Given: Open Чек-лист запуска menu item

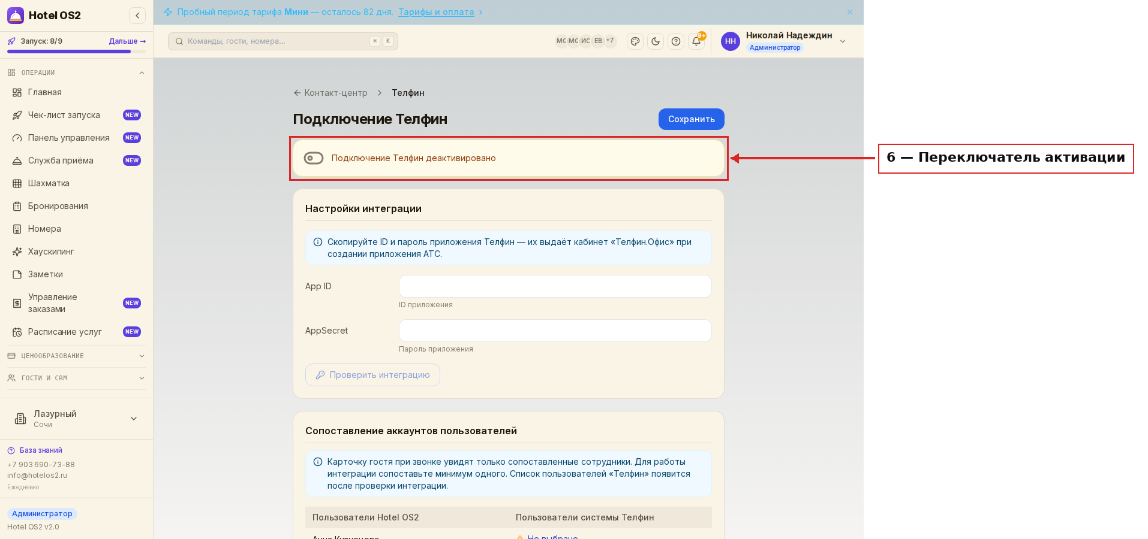Looking at the screenshot, I should coord(76,115).
